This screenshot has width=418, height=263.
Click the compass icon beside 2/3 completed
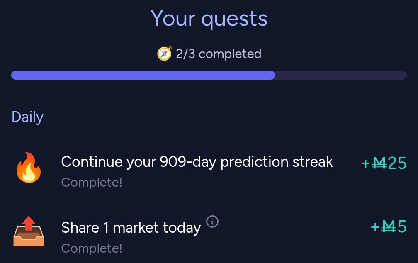[x=164, y=54]
